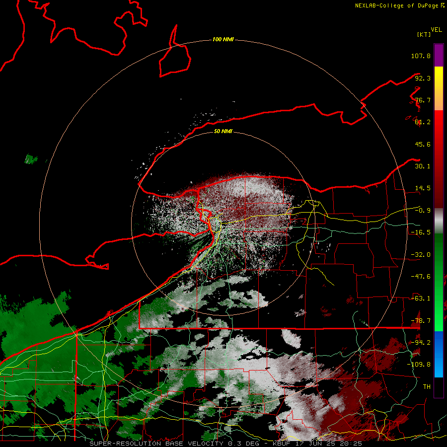The width and height of the screenshot is (447, 447).
Task: Click the purple segment of the velocity color bar
Action: (439, 55)
